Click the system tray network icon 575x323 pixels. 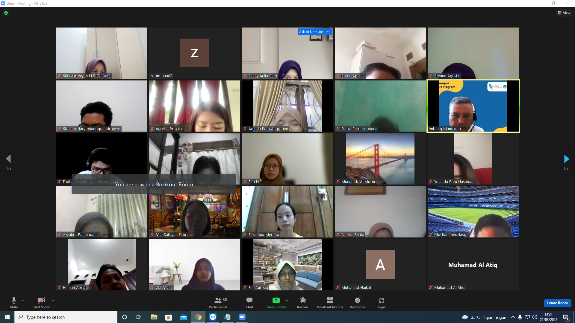527,317
